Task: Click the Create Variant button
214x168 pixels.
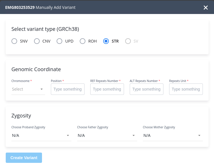Action: [x=24, y=158]
